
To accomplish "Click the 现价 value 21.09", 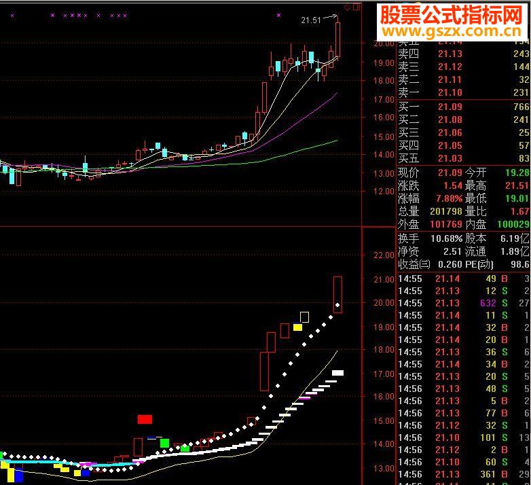I will pyautogui.click(x=450, y=173).
